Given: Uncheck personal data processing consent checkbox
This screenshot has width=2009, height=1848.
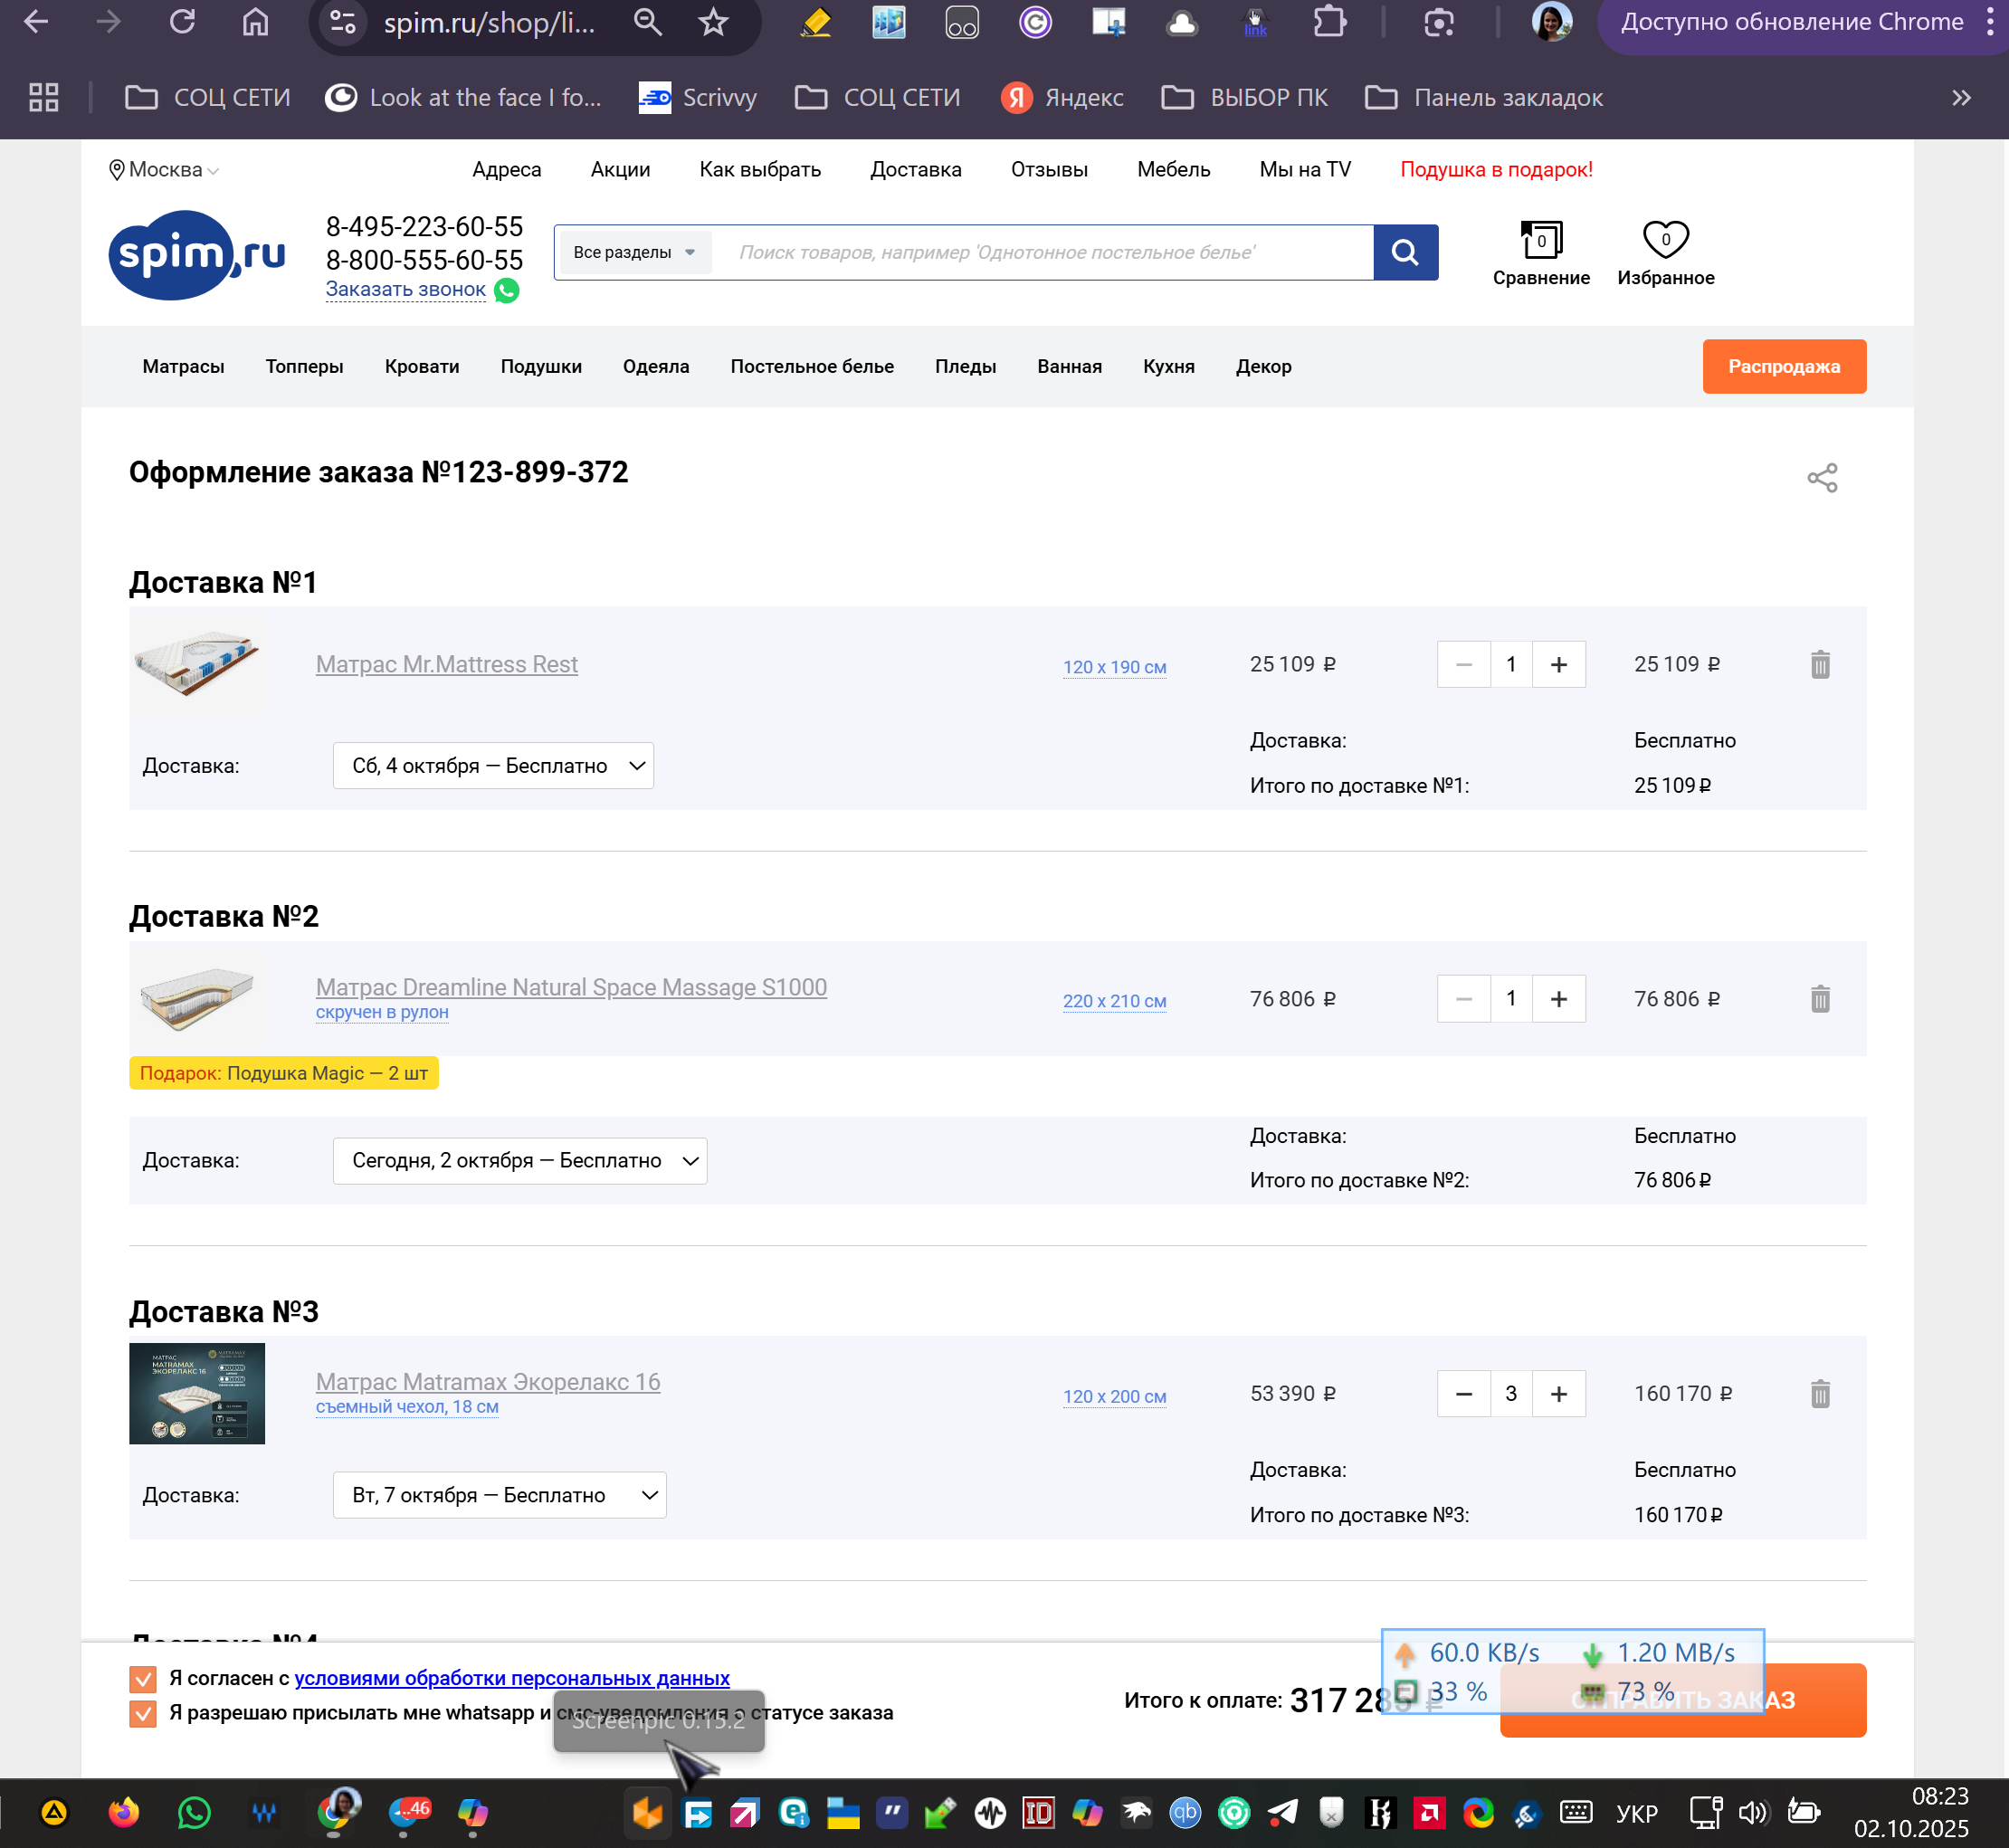Looking at the screenshot, I should pos(143,1679).
